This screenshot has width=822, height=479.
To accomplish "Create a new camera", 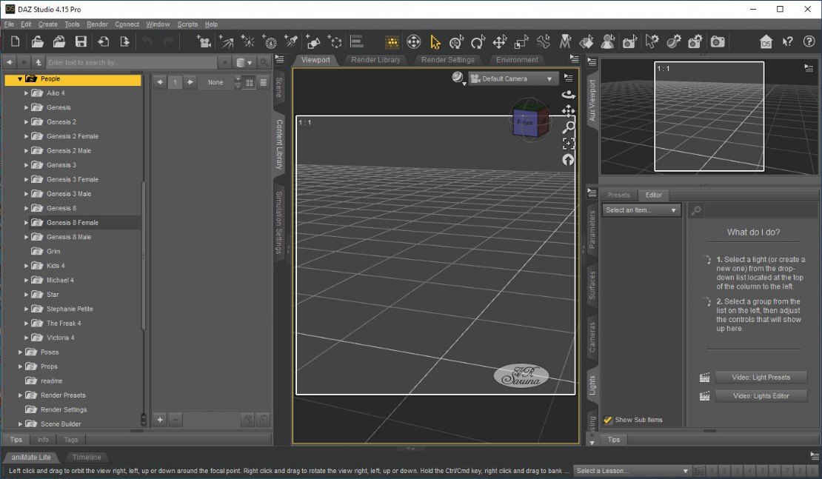I will [204, 41].
